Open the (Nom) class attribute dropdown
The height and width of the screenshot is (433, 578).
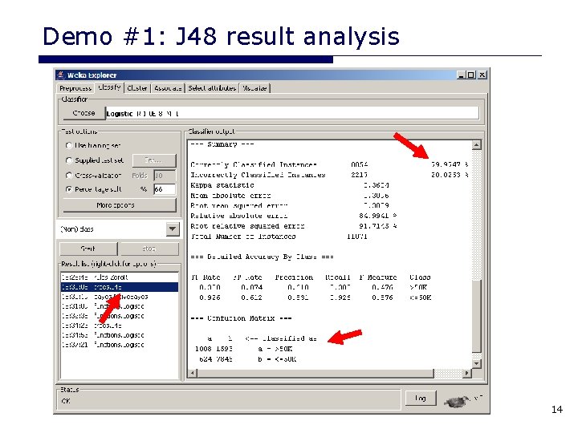pyautogui.click(x=172, y=229)
